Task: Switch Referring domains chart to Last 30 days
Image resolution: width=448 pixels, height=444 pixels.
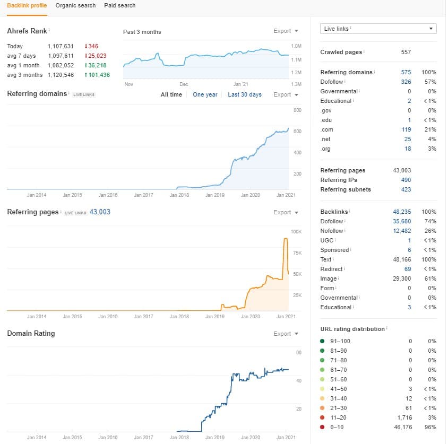Action: coord(244,94)
